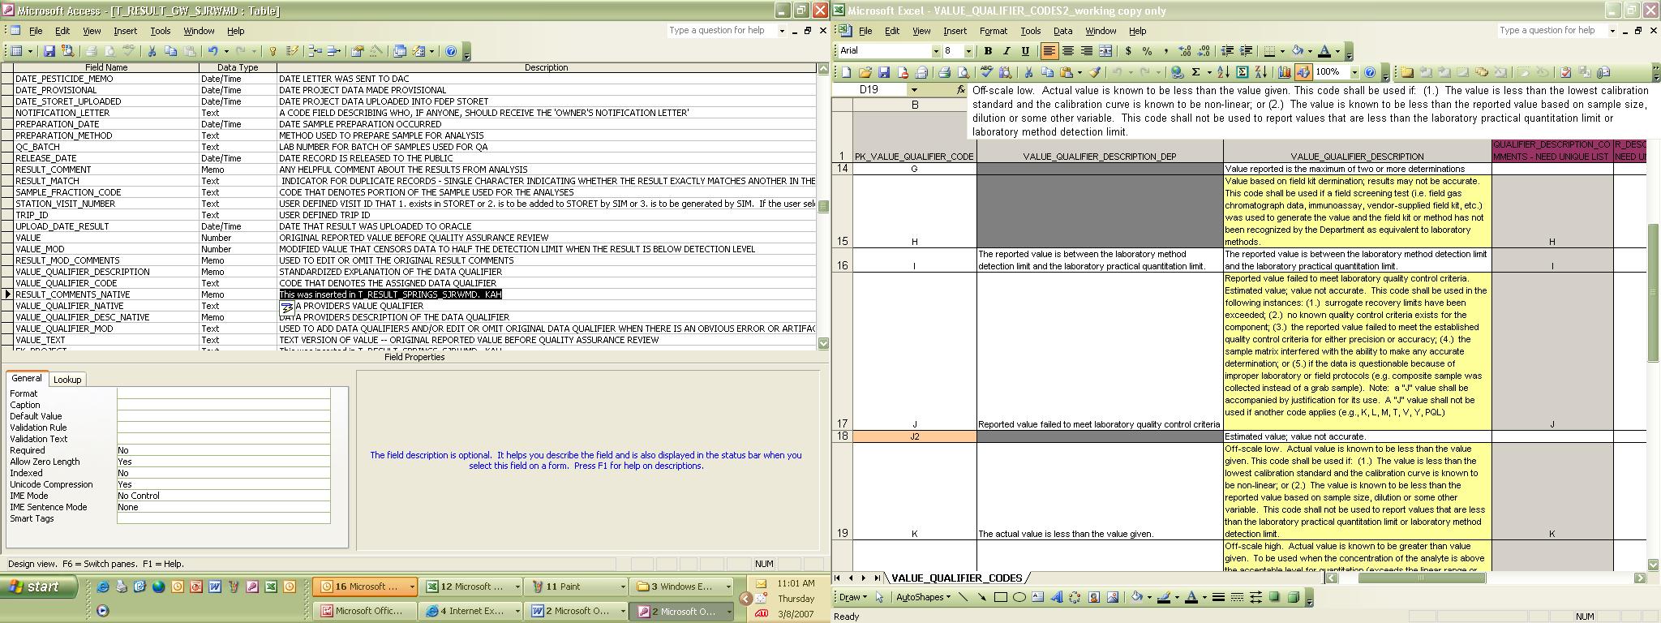Screen dimensions: 1661x623
Task: Open the Tools menu in Access
Action: tap(161, 31)
